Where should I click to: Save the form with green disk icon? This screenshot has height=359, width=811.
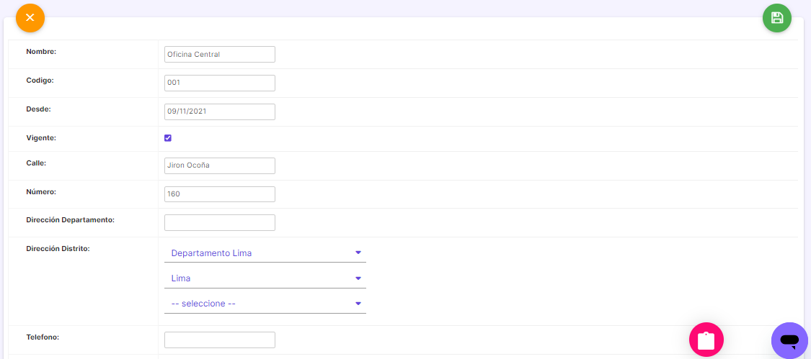[x=777, y=18]
